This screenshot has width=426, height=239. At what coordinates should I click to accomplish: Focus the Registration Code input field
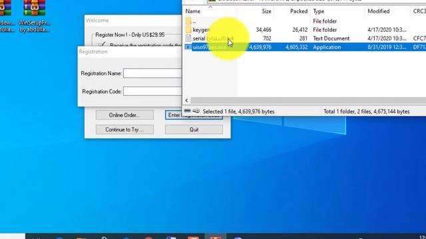pos(152,92)
